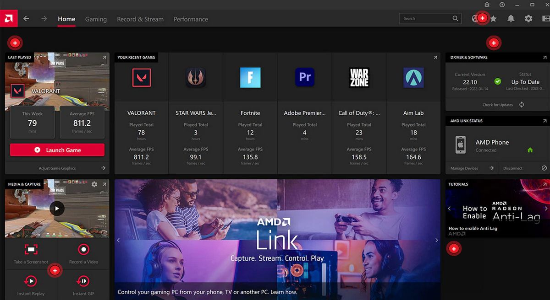The width and height of the screenshot is (550, 300).
Task: Click the star favorites icon
Action: 494,19
